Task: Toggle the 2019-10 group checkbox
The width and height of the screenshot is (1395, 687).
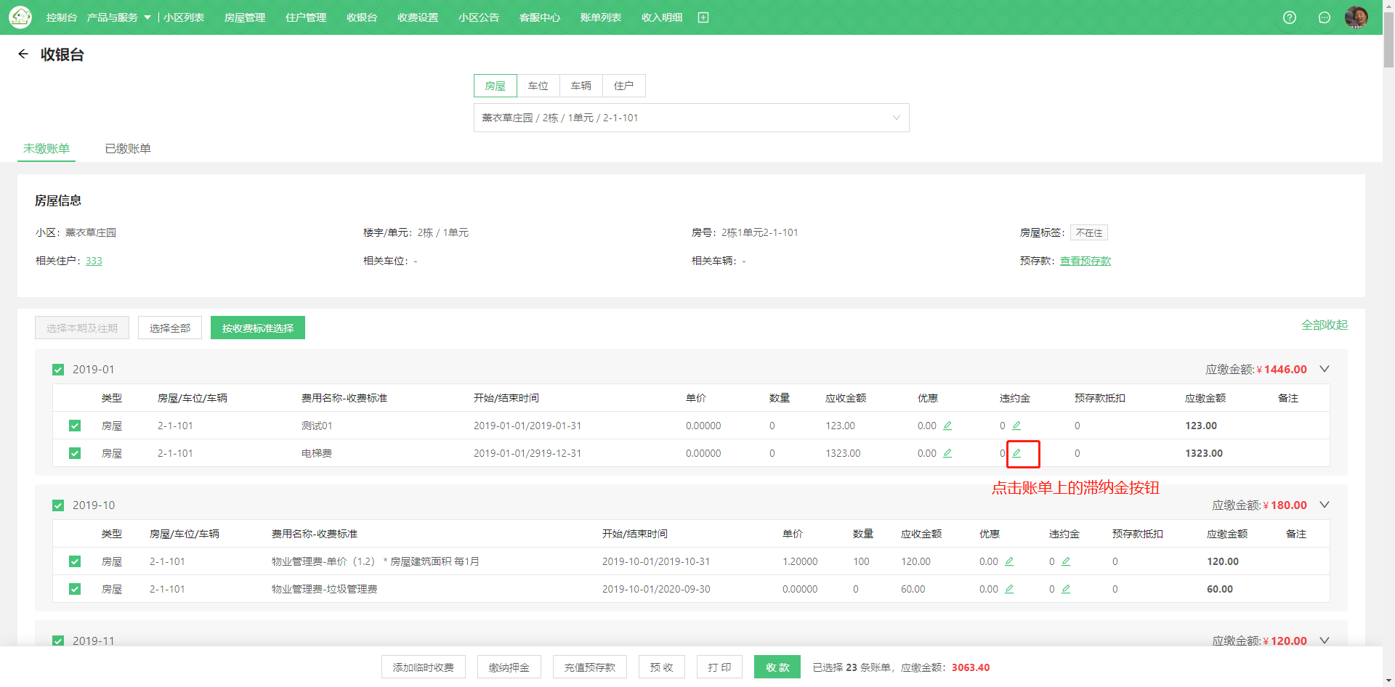Action: (x=58, y=505)
